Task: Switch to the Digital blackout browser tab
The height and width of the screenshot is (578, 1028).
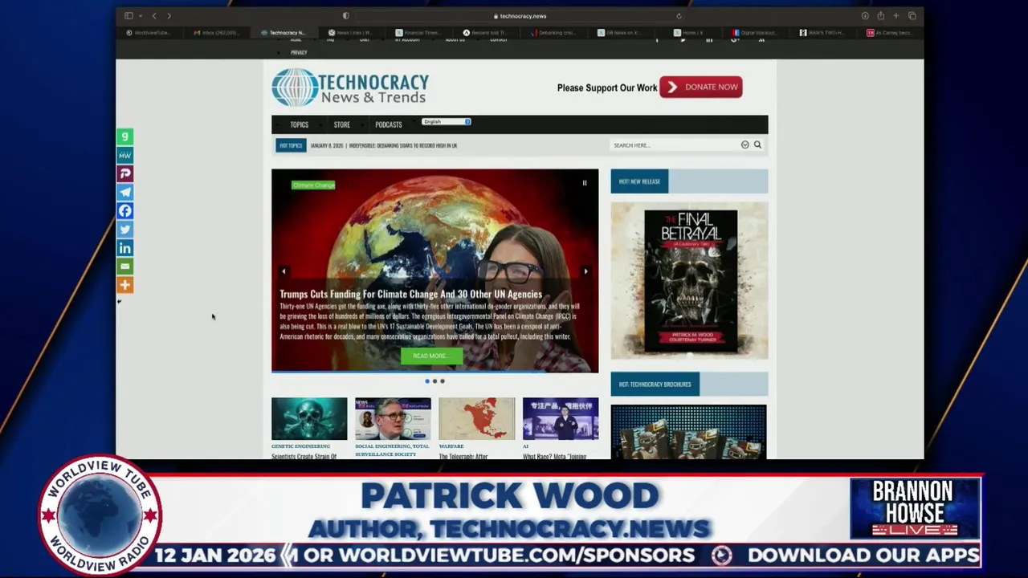Action: click(756, 33)
